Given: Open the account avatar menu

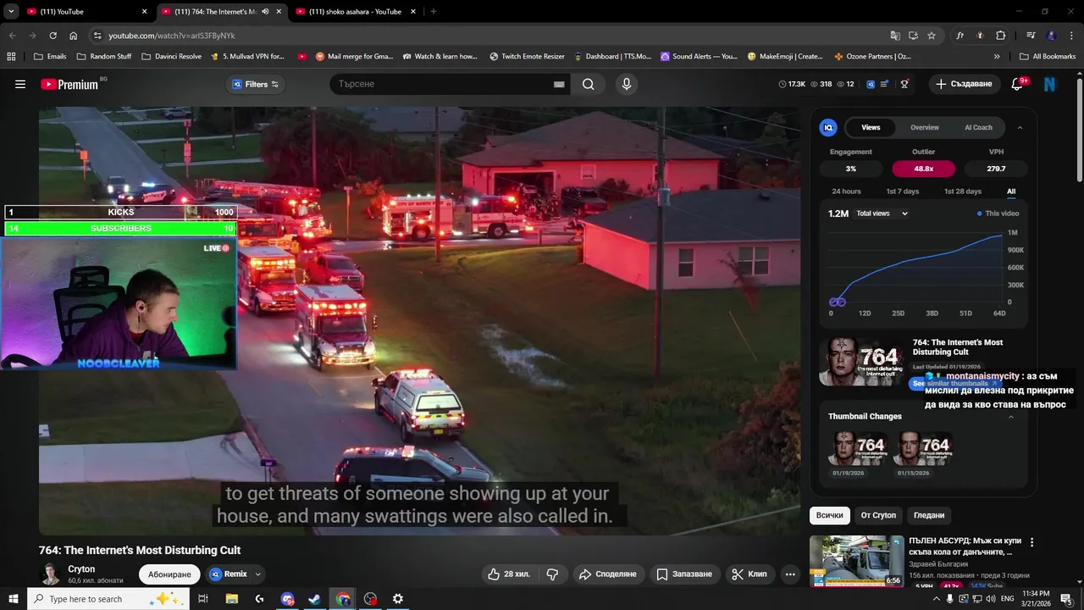Looking at the screenshot, I should point(1050,84).
